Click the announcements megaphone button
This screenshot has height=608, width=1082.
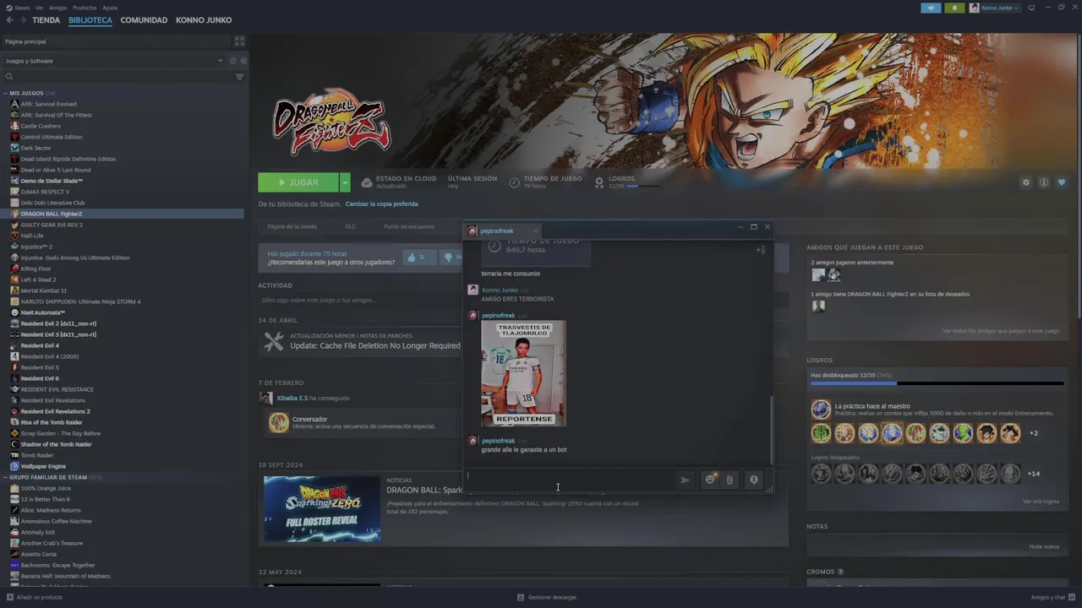(x=931, y=8)
